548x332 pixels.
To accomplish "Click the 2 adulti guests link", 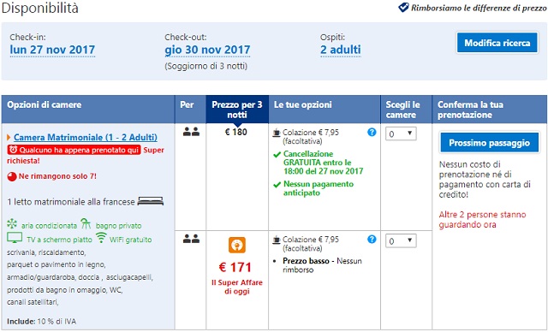I will coord(341,50).
